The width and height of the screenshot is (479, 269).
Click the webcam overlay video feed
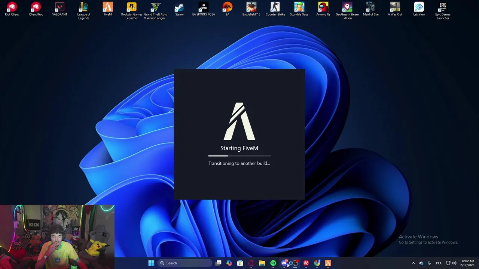click(57, 237)
